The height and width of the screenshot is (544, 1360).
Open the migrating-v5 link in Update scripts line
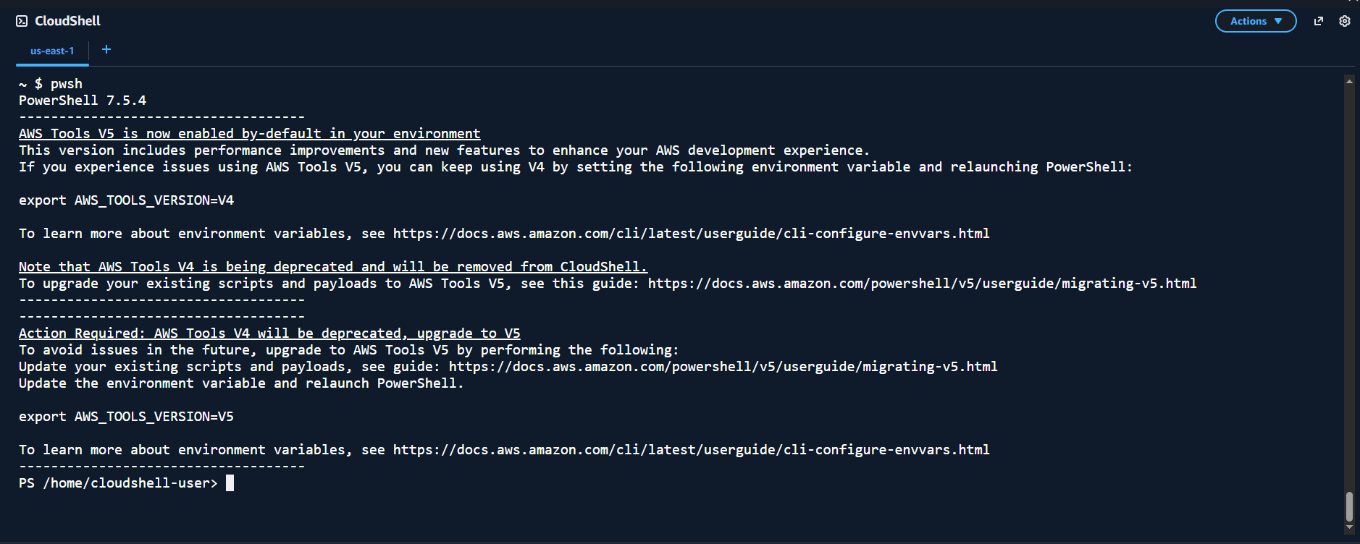click(x=723, y=367)
